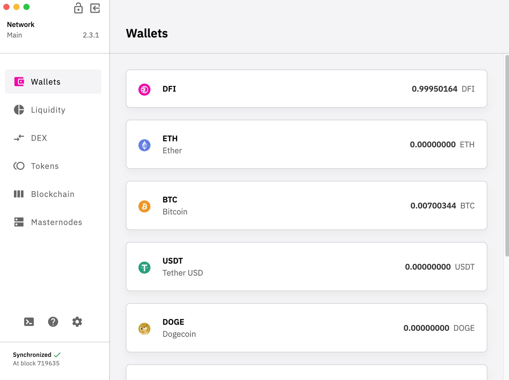Open the console terminal icon

29,322
